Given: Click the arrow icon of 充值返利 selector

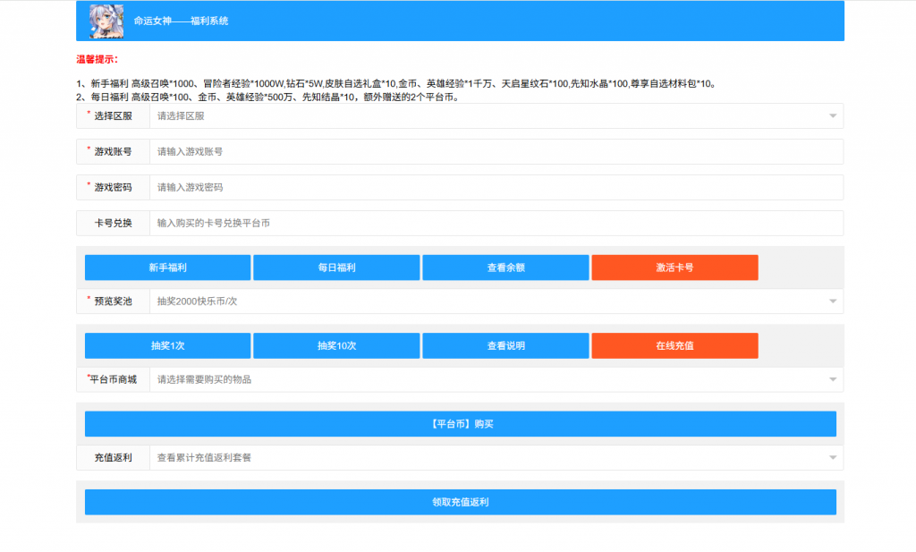Looking at the screenshot, I should click(x=833, y=458).
